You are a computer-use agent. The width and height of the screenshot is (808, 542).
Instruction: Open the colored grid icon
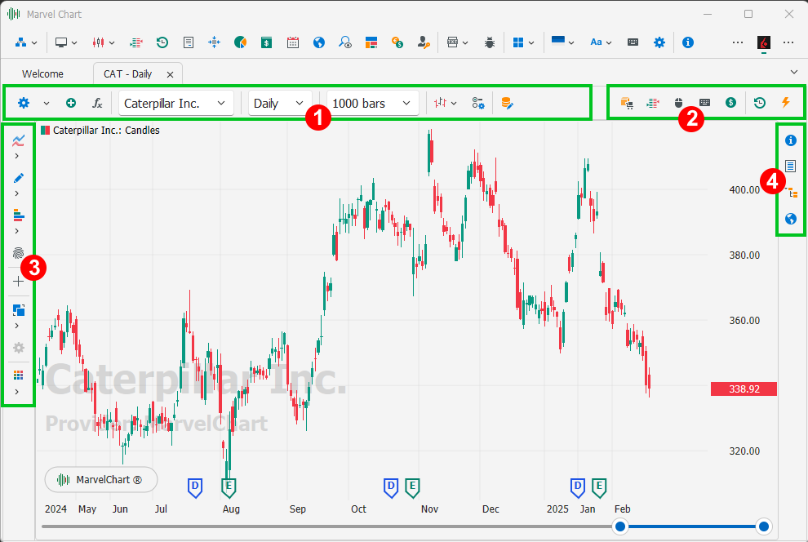pyautogui.click(x=19, y=375)
